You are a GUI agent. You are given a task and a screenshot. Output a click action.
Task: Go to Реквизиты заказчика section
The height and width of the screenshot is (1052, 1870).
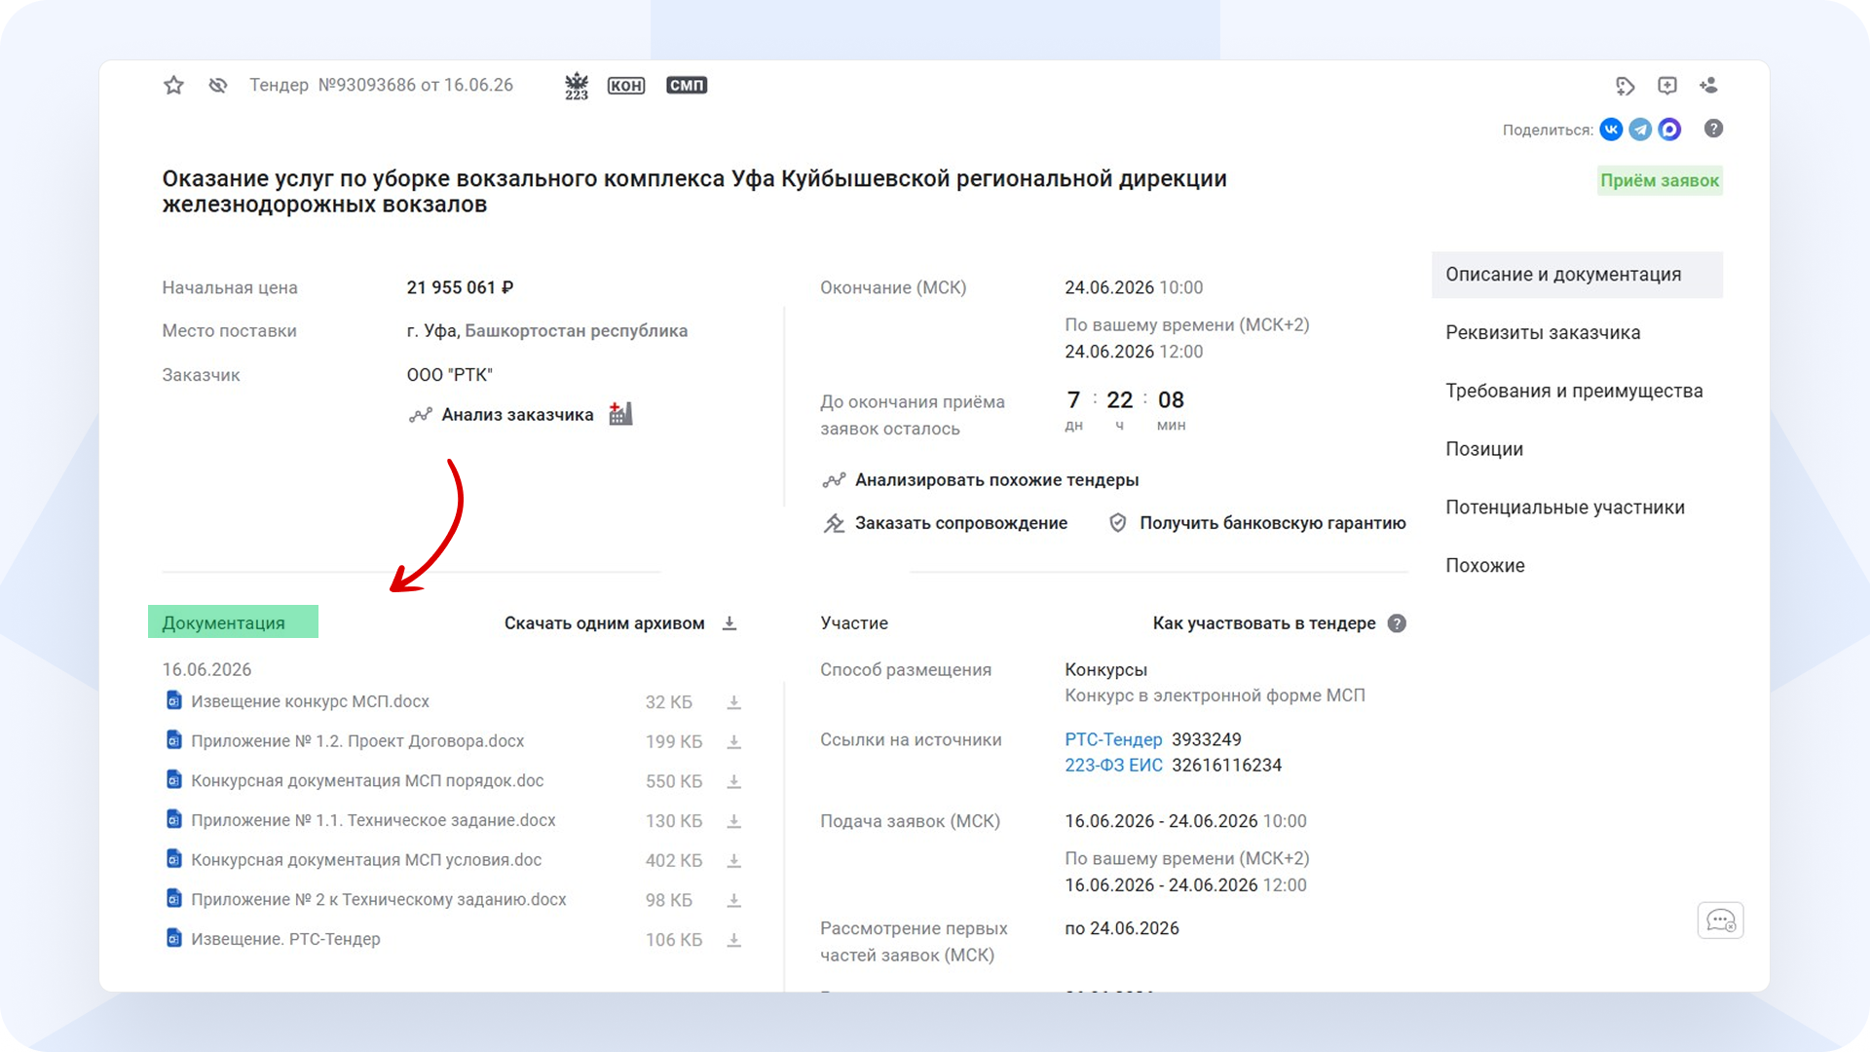[1543, 333]
